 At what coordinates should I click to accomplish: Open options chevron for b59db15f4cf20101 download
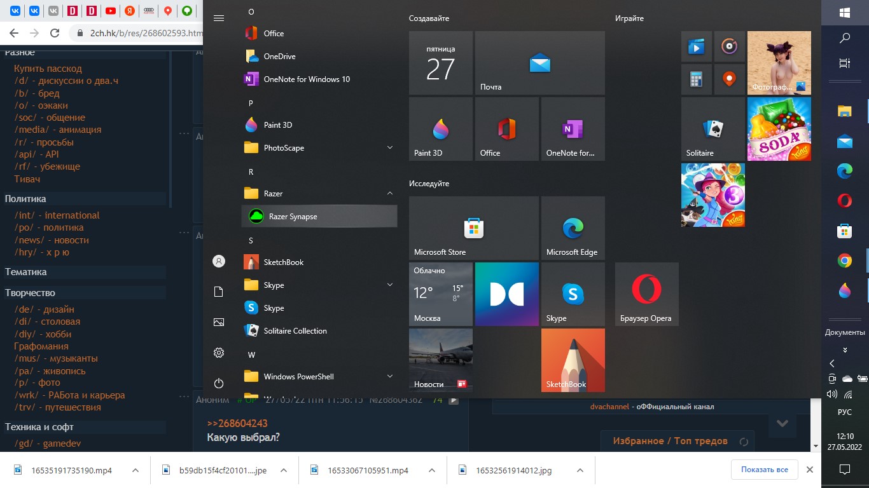[x=284, y=470]
